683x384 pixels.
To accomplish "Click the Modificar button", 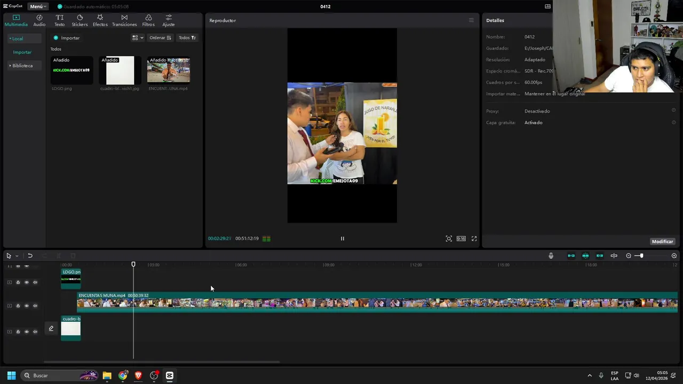I will pos(662,242).
